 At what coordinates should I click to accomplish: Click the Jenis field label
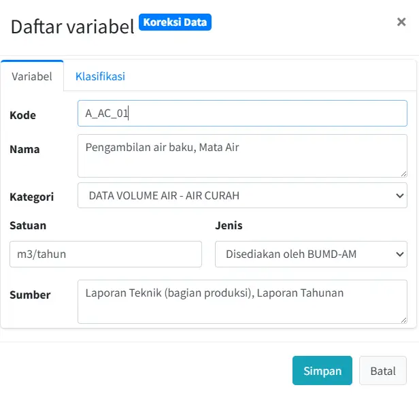pyautogui.click(x=229, y=225)
